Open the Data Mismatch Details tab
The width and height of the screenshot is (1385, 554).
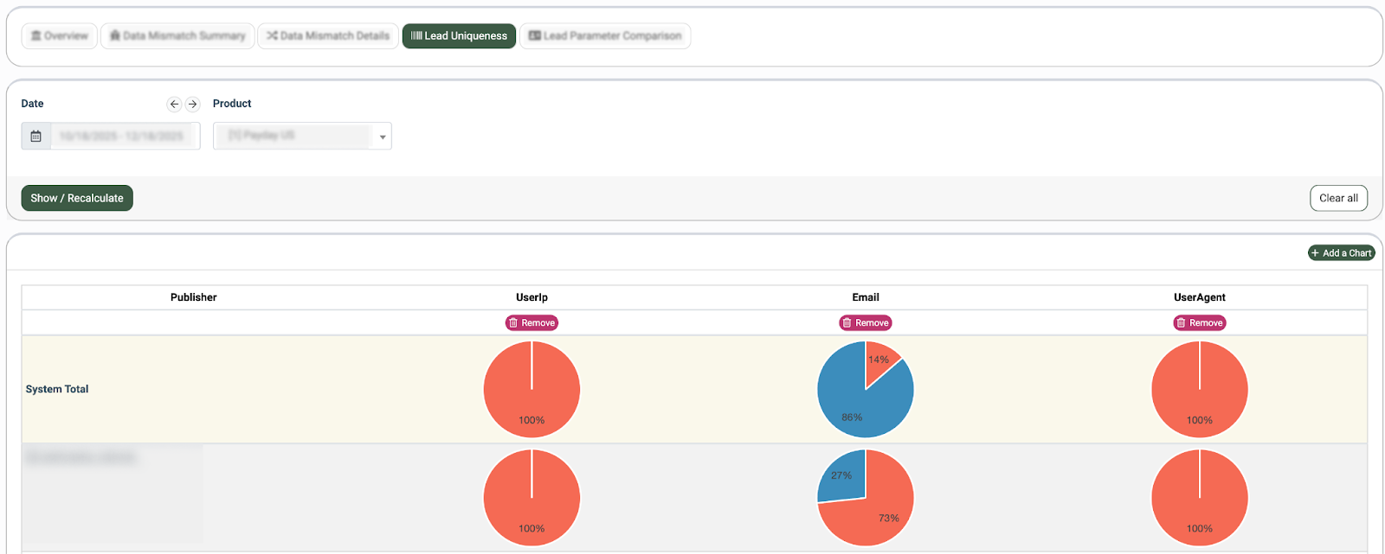(328, 36)
